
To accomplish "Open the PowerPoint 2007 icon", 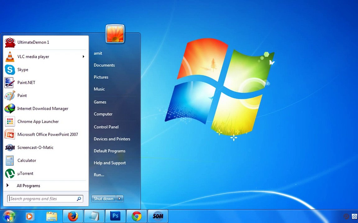I will (10, 134).
